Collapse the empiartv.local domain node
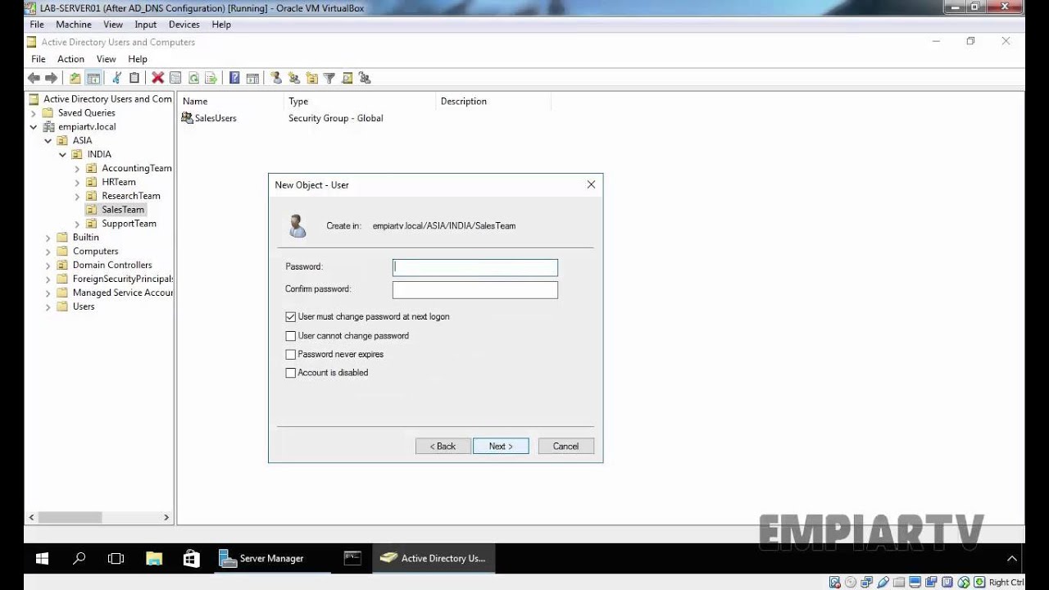The image size is (1049, 590). (x=34, y=127)
